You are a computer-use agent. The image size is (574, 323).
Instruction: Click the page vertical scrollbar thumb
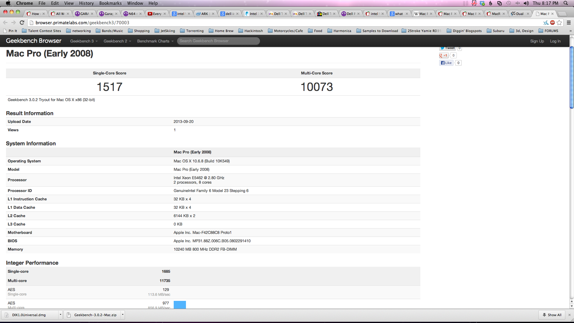point(572,78)
